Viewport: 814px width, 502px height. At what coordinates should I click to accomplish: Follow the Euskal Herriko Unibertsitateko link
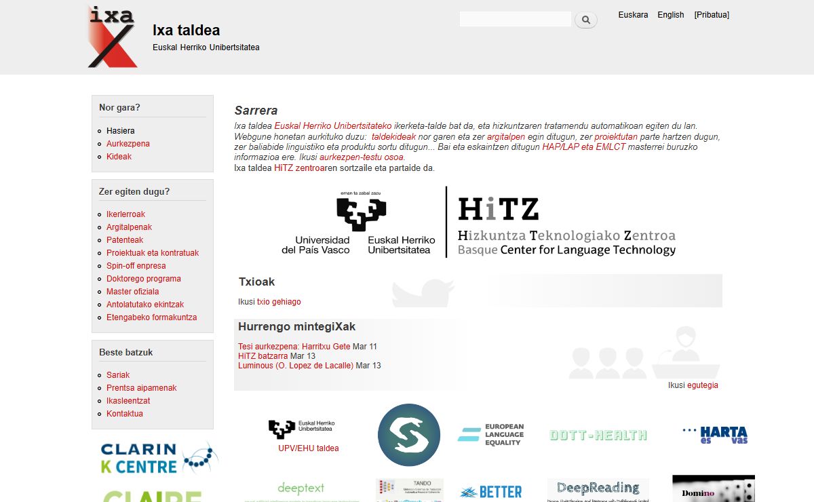point(333,126)
